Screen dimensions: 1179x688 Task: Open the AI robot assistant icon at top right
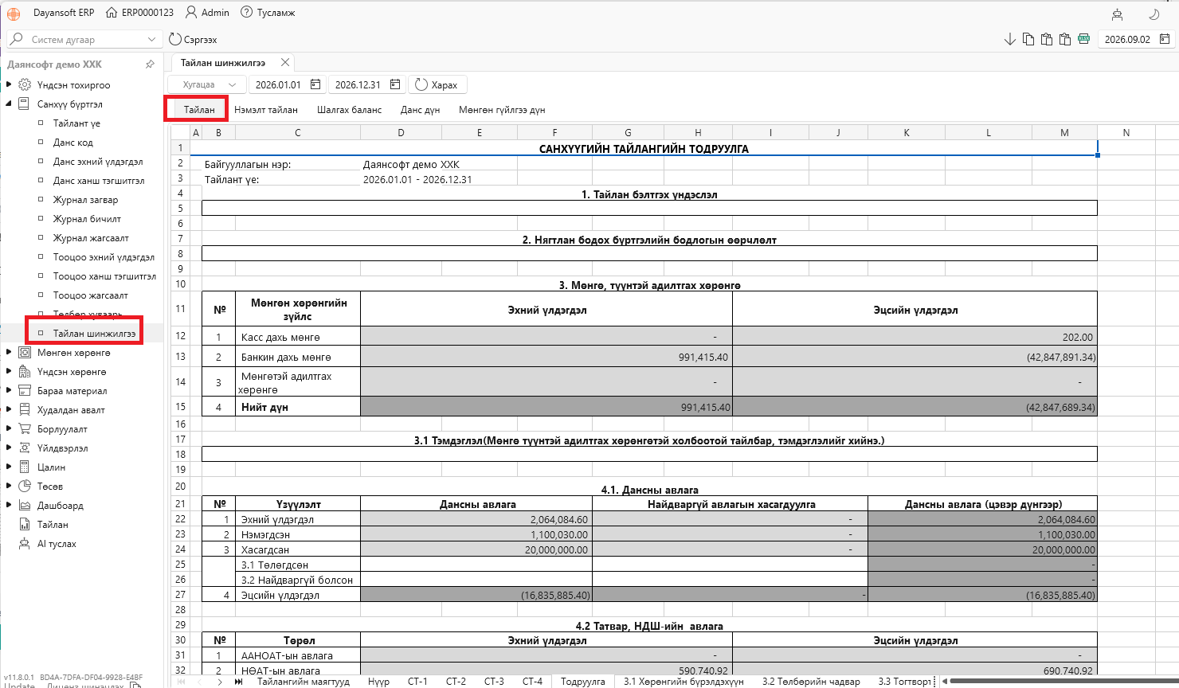tap(1118, 14)
